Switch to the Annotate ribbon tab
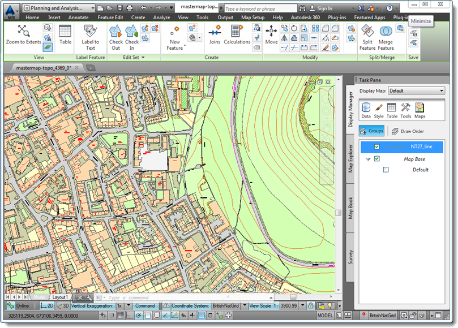 (x=78, y=18)
